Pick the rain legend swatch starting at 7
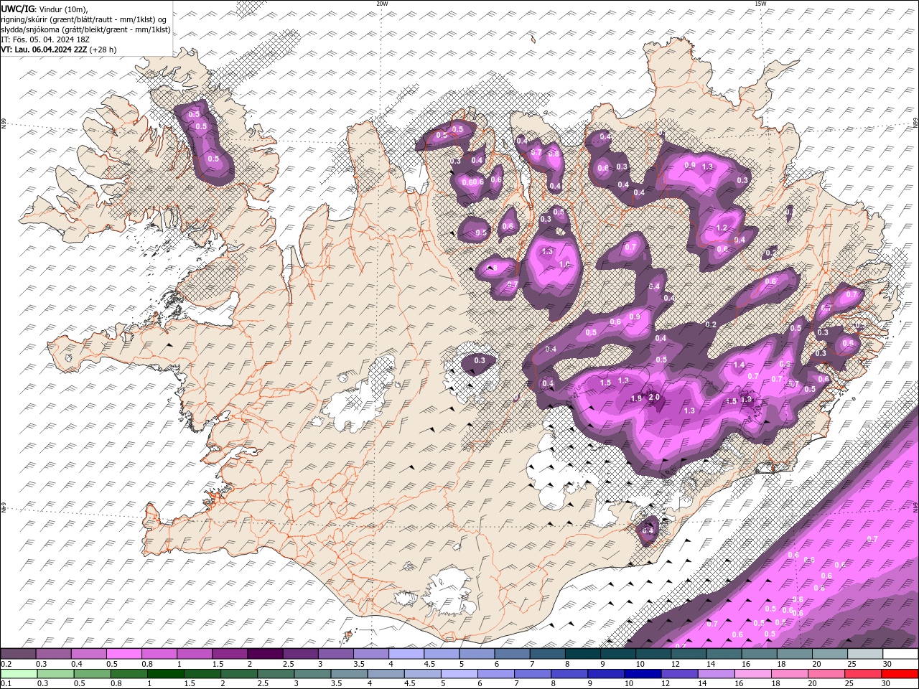The image size is (919, 689). [x=533, y=674]
